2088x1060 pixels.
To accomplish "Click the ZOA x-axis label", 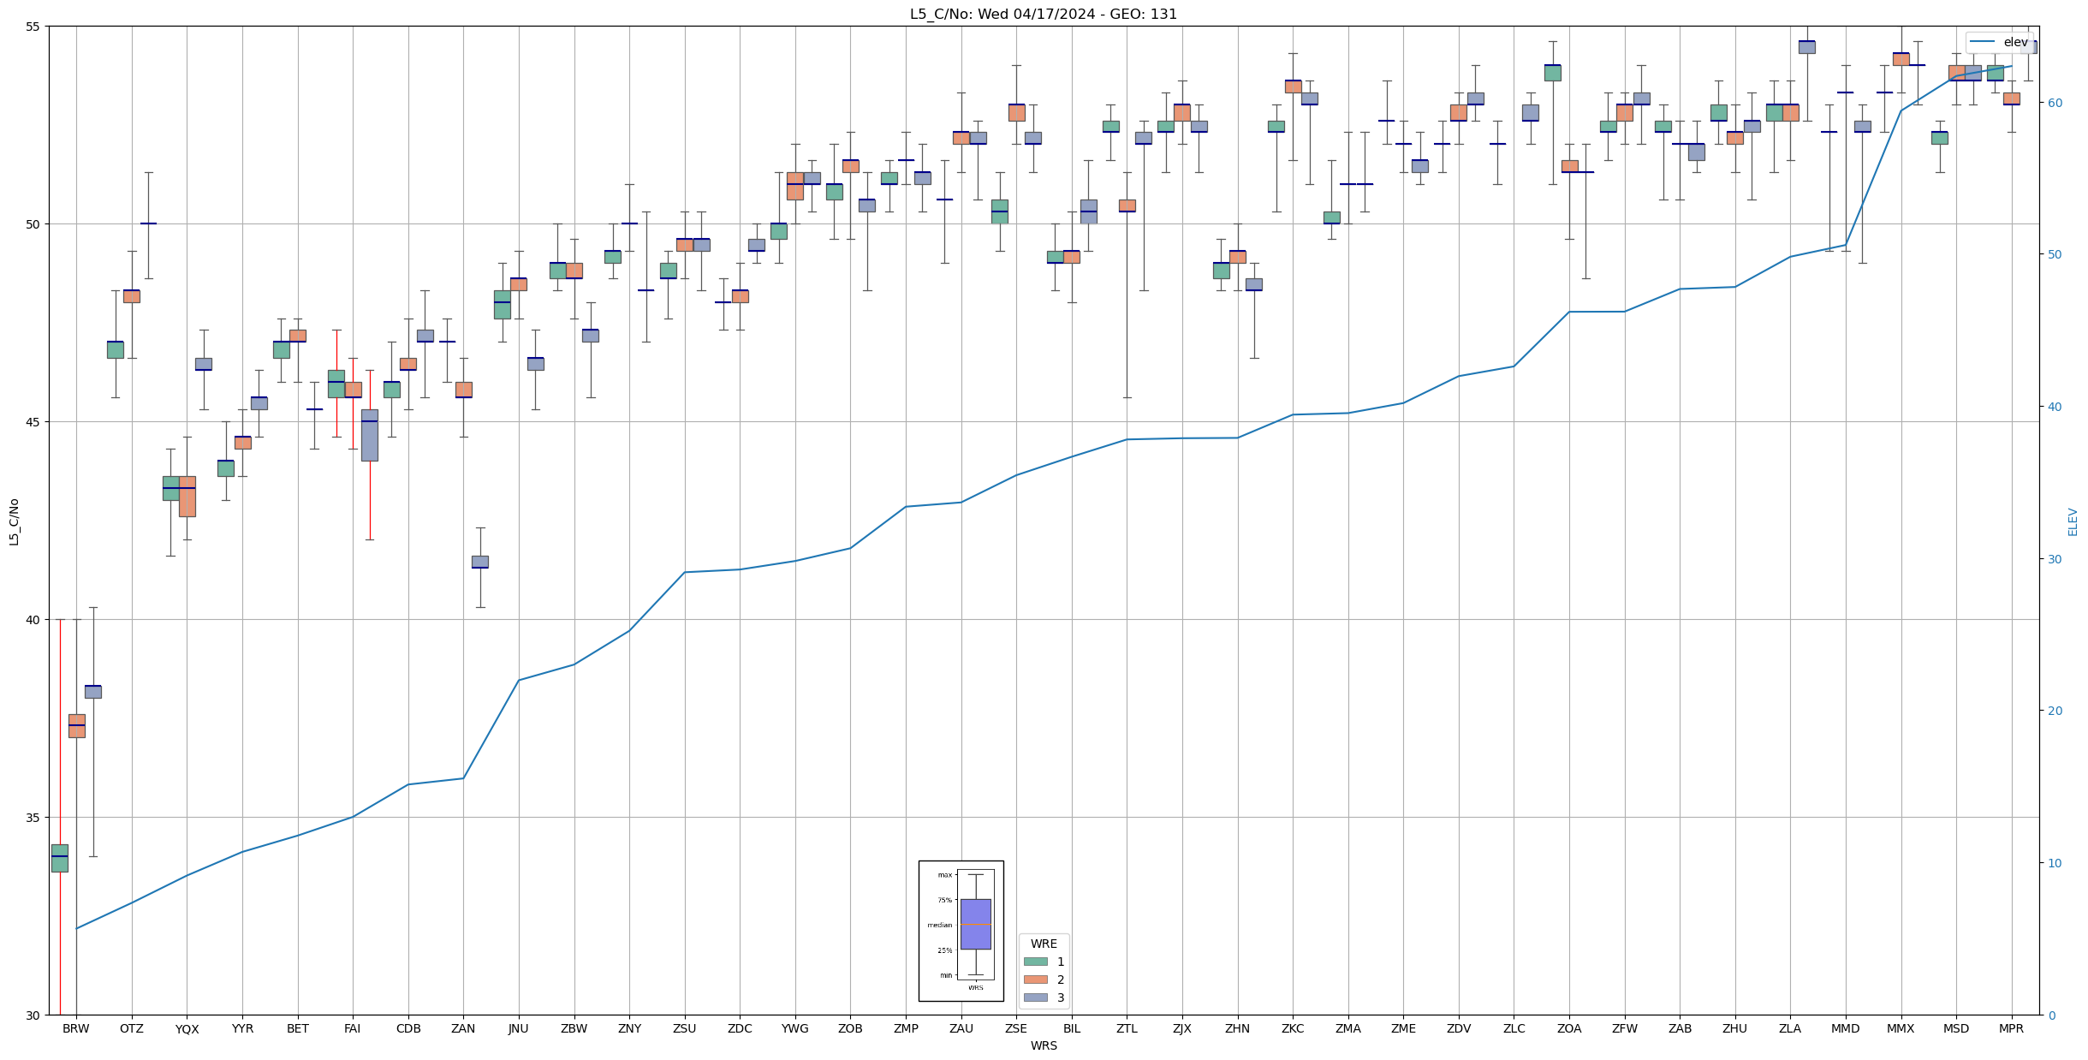I will [1569, 1029].
